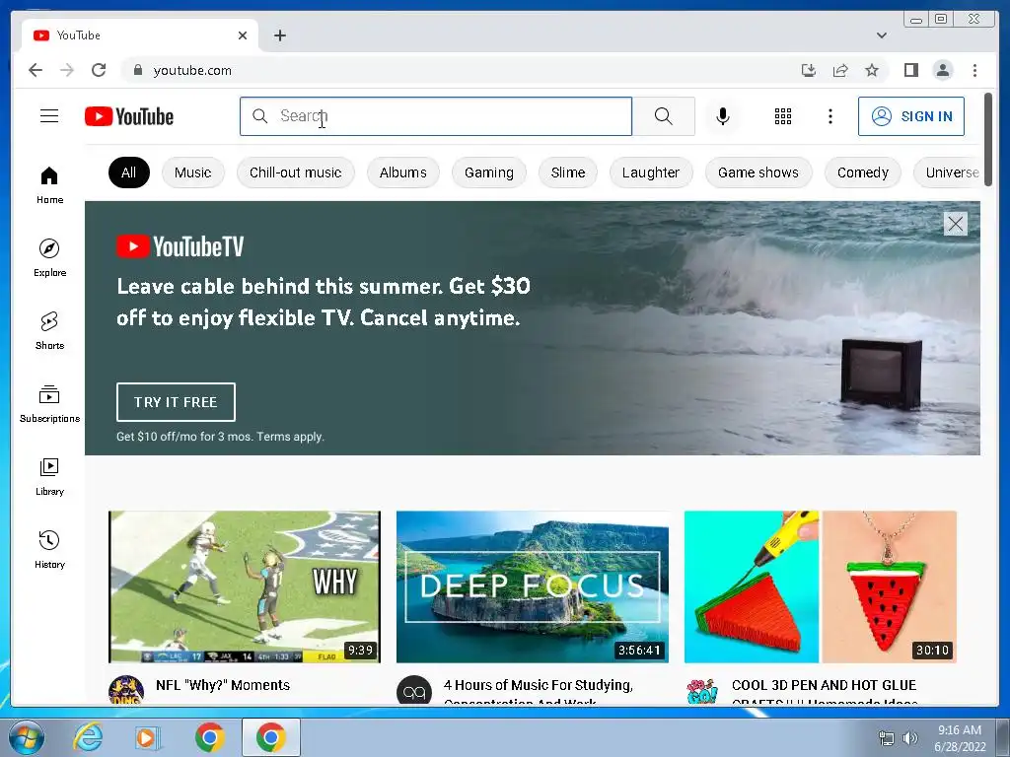Select the Universe filter chip

[949, 172]
